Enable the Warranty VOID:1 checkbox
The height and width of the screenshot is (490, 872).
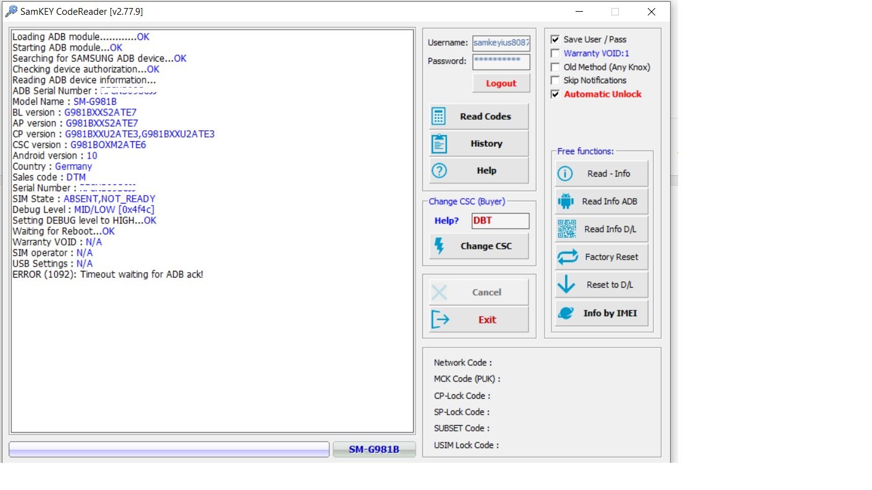[555, 53]
